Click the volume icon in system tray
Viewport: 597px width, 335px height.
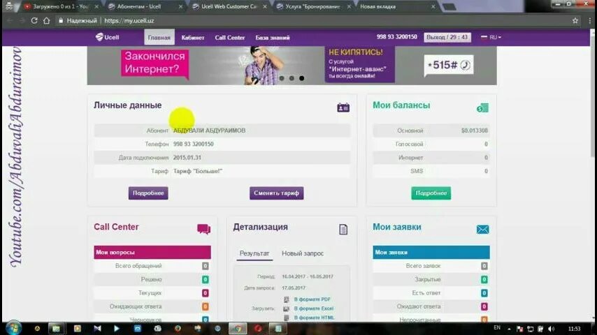click(551, 329)
